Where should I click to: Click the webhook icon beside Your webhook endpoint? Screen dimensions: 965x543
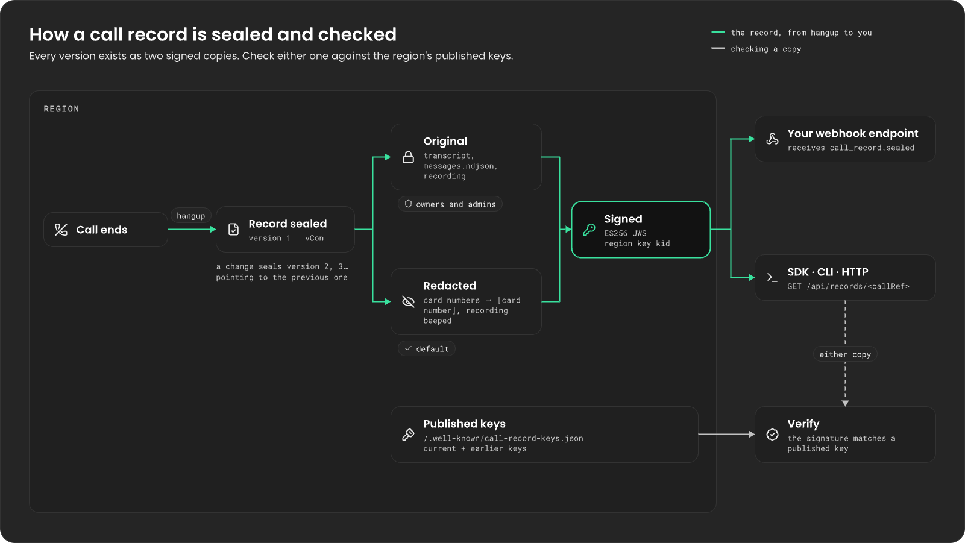[x=772, y=139]
